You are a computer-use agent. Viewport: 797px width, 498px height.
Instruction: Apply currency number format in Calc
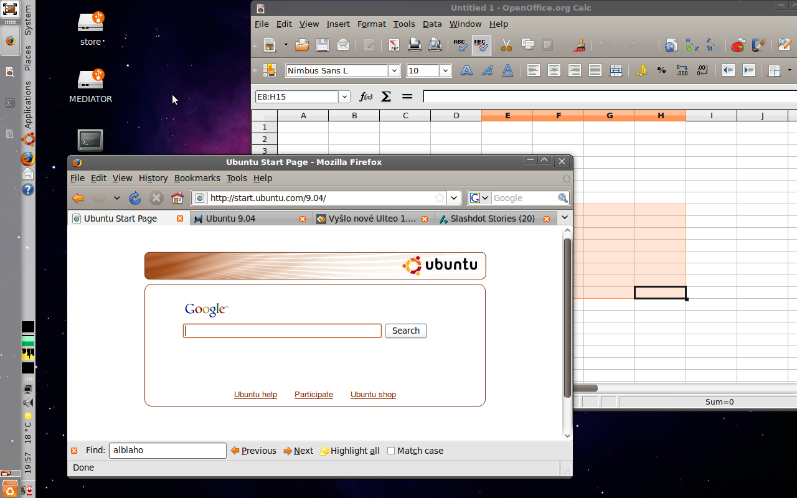(641, 70)
